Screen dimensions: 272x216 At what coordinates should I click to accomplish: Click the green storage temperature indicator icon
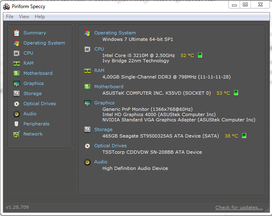coord(244,136)
